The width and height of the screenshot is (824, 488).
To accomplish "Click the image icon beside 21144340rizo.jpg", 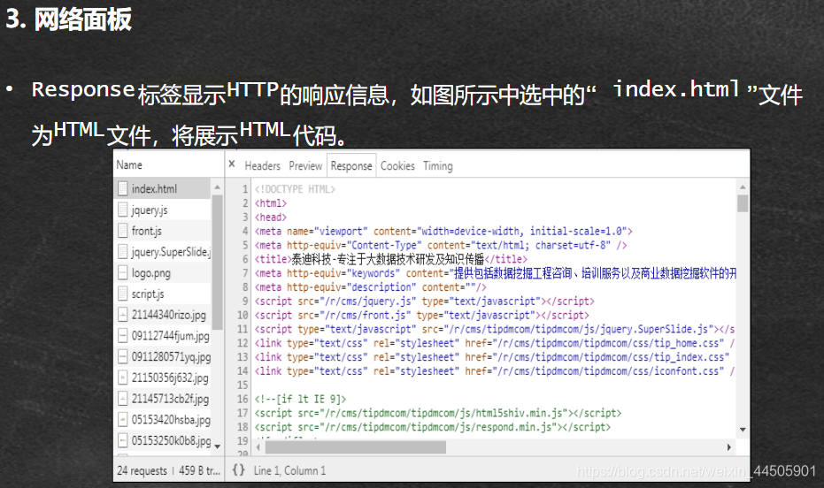I will pos(122,315).
